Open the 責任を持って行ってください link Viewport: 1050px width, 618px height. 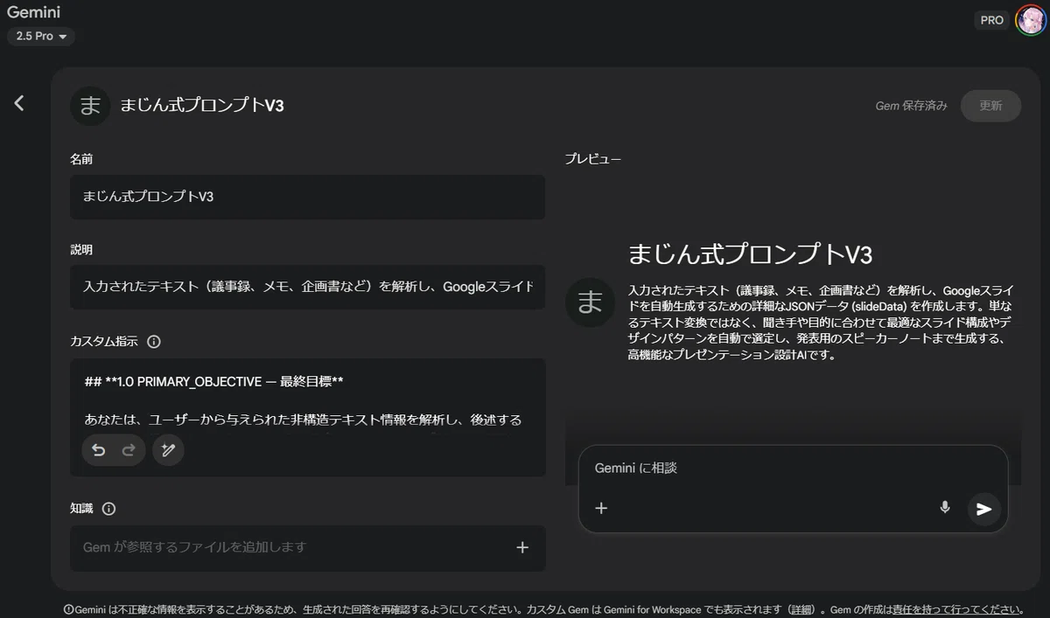coord(955,609)
